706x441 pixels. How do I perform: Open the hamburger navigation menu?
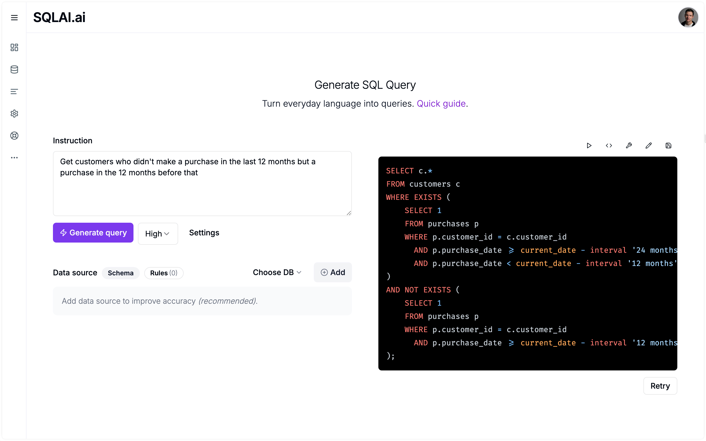point(14,17)
